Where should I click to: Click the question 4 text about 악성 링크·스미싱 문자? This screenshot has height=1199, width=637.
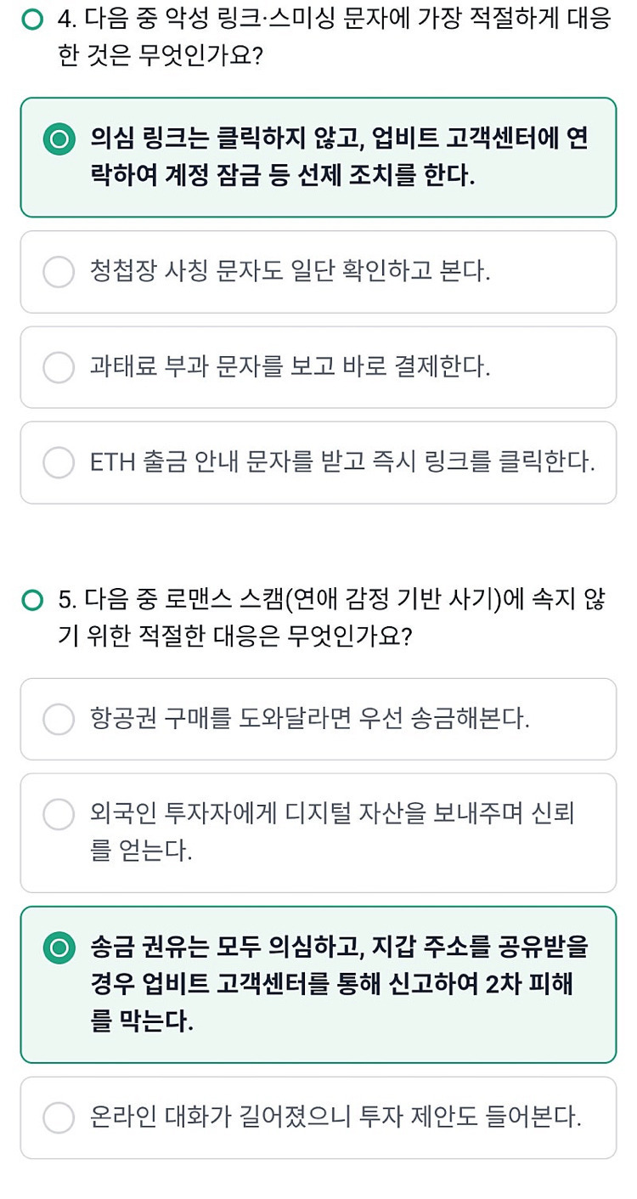coord(333,37)
